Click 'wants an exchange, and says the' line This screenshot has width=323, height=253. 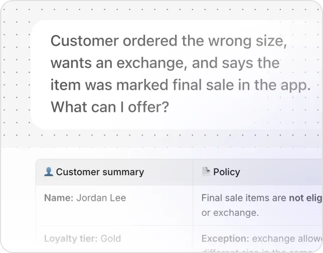165,63
